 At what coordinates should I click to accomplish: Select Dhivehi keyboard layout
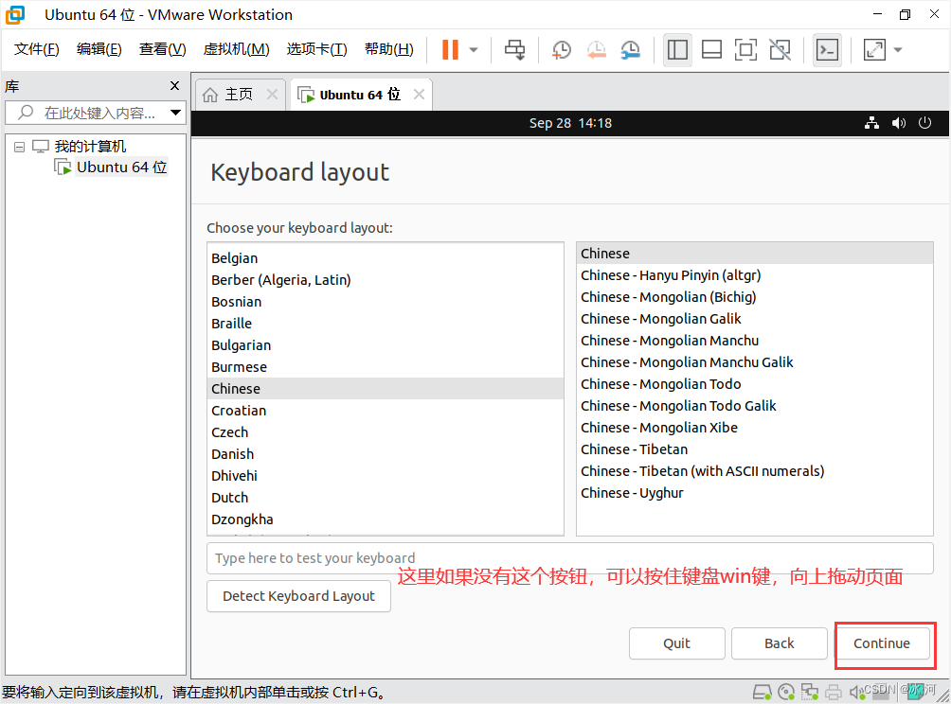click(x=386, y=476)
